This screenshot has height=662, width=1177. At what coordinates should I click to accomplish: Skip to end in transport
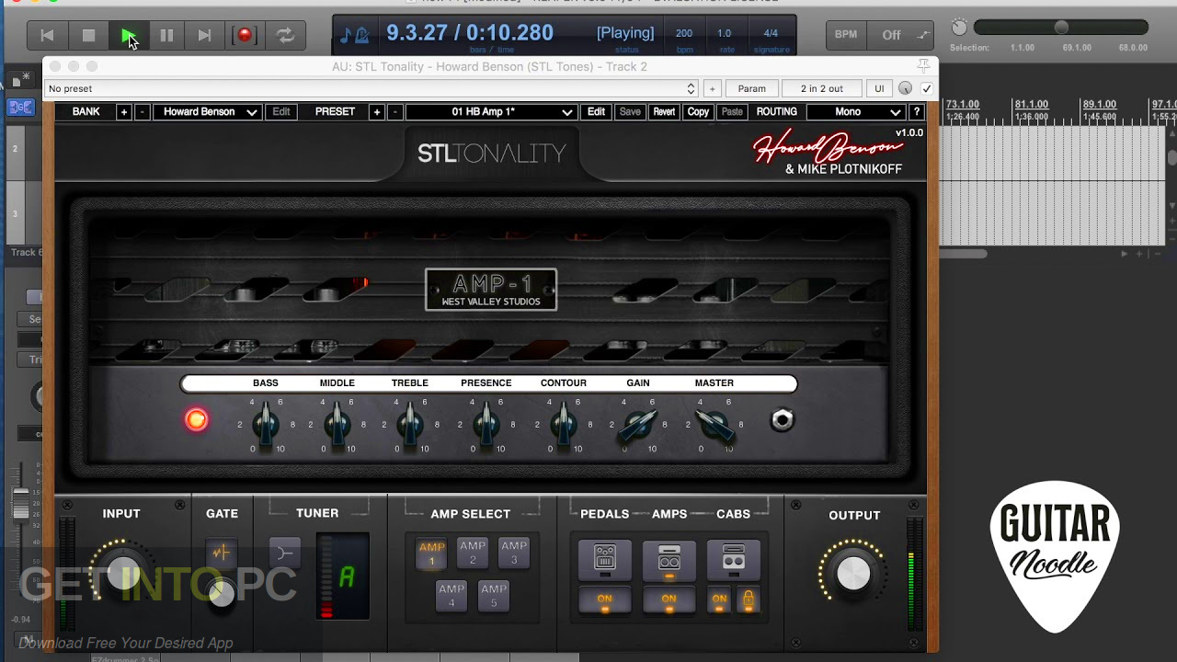click(204, 36)
